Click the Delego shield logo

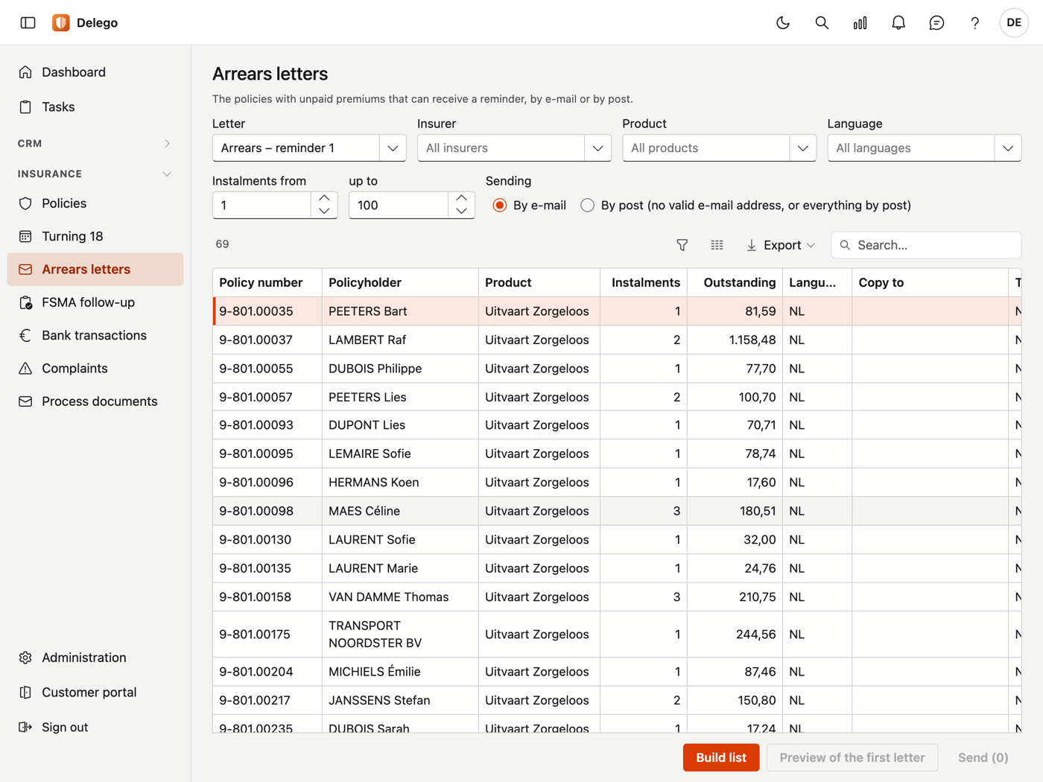[61, 22]
